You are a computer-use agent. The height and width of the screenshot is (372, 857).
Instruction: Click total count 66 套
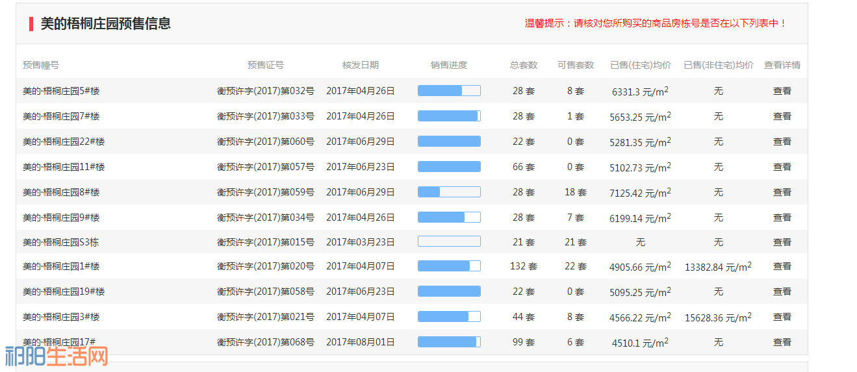coord(524,167)
